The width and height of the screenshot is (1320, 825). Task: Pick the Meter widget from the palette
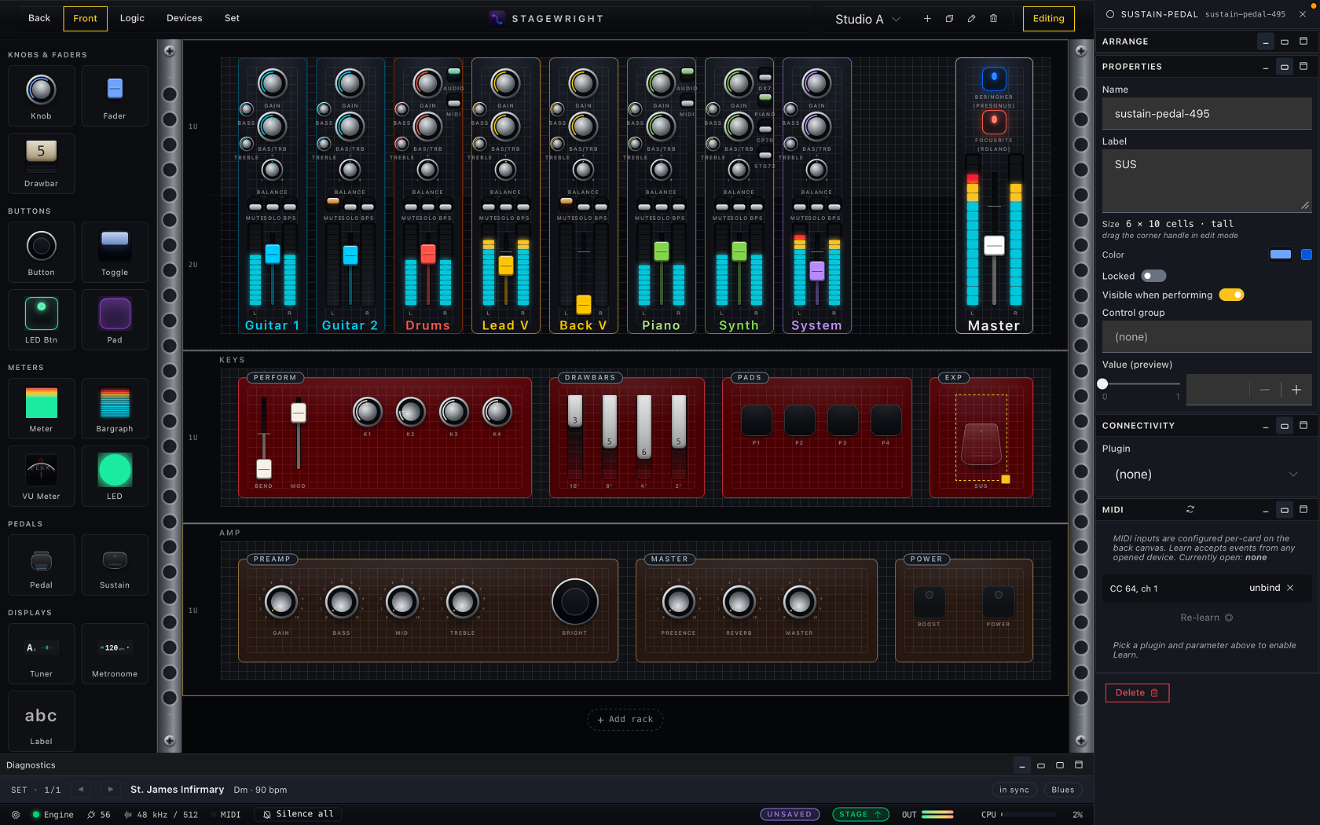[41, 409]
